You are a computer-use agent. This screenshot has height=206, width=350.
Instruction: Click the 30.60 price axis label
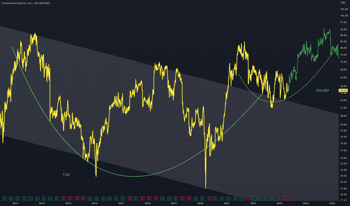(x=344, y=176)
